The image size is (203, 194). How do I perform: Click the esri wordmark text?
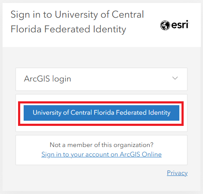(180, 25)
